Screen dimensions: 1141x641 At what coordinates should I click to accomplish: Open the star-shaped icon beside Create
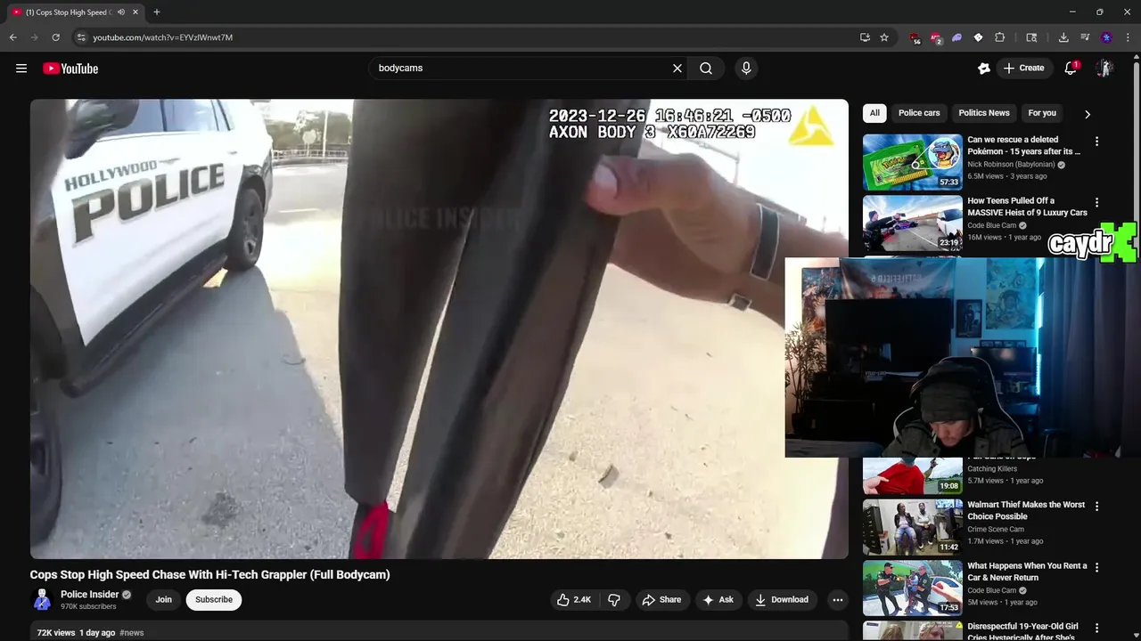[x=984, y=69]
